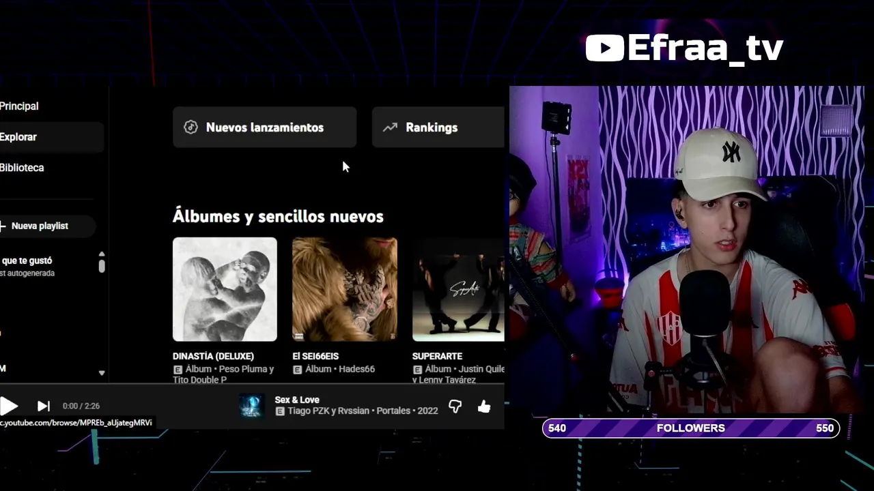Open DINASTÍA (DELUXE) album cover

(x=225, y=289)
